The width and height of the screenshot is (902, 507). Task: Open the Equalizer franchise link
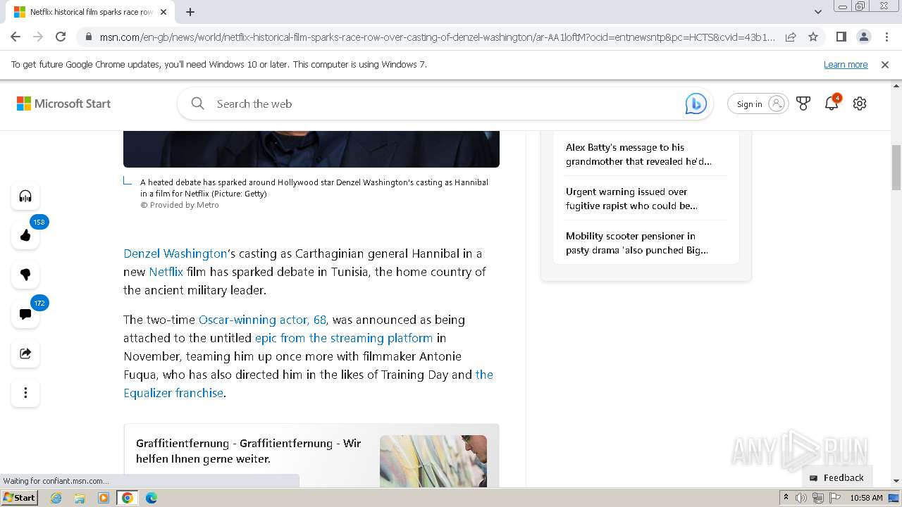[x=173, y=393]
